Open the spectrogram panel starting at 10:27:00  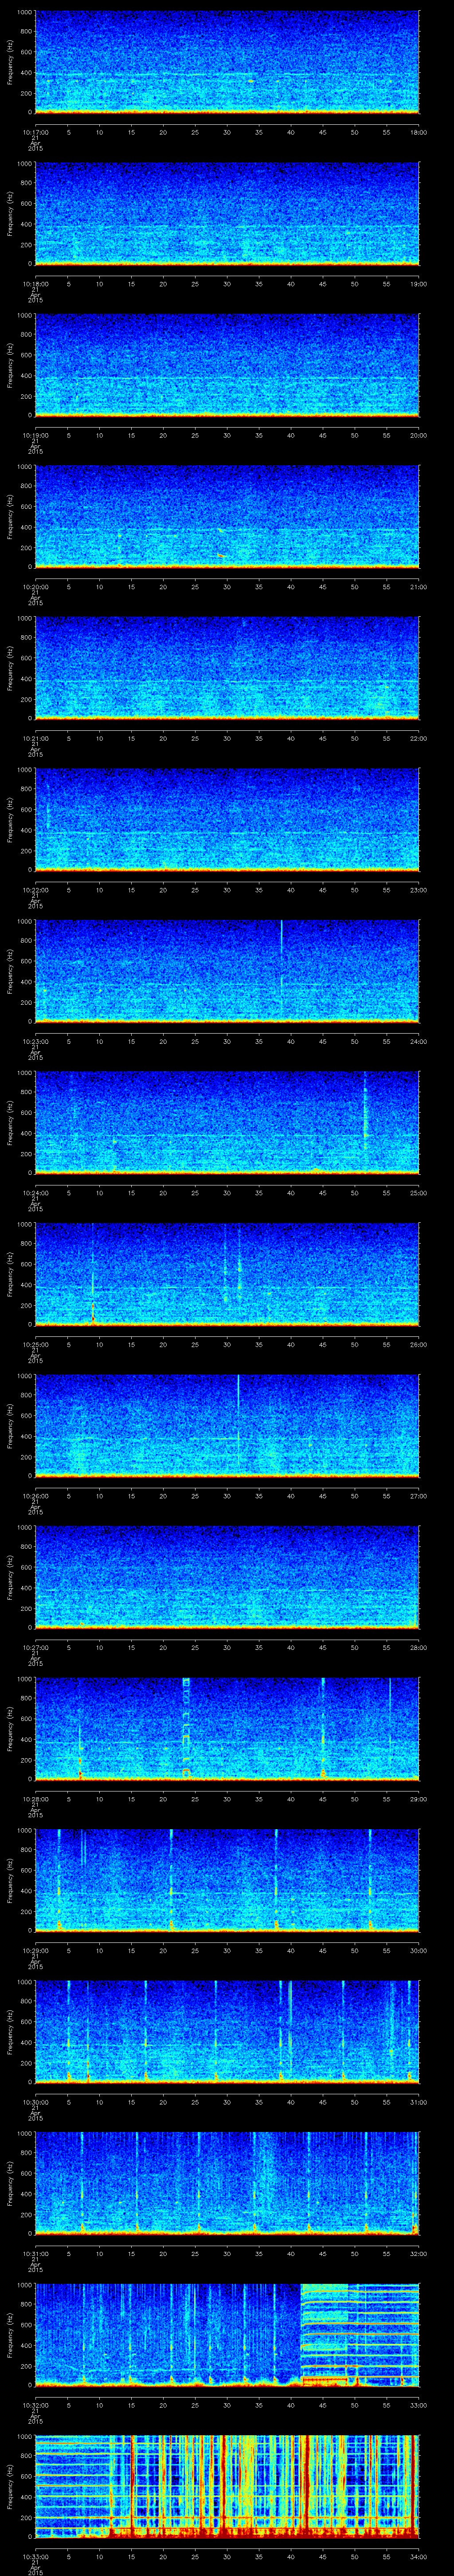point(227,1577)
